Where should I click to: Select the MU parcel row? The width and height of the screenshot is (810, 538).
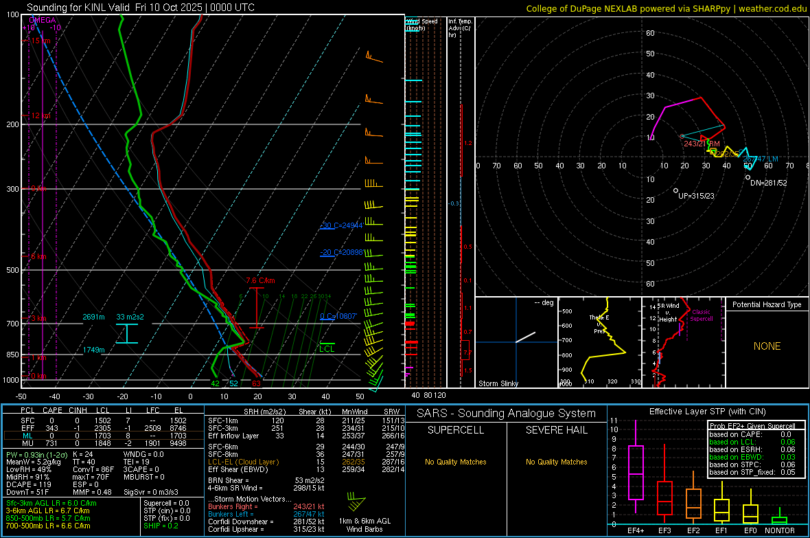tap(104, 443)
